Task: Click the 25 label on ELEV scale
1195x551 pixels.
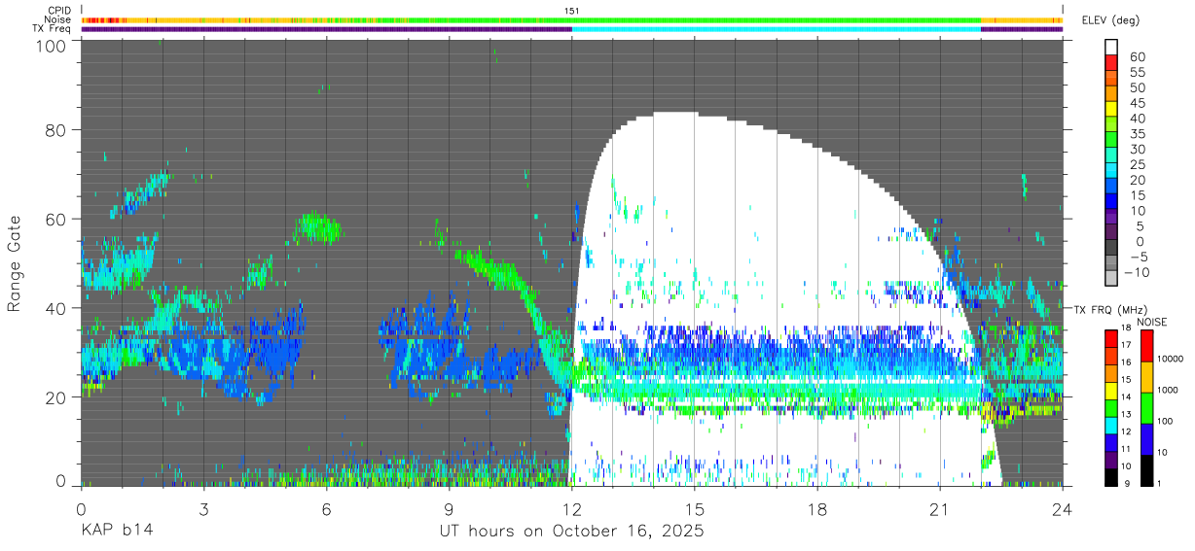Action: click(1138, 164)
